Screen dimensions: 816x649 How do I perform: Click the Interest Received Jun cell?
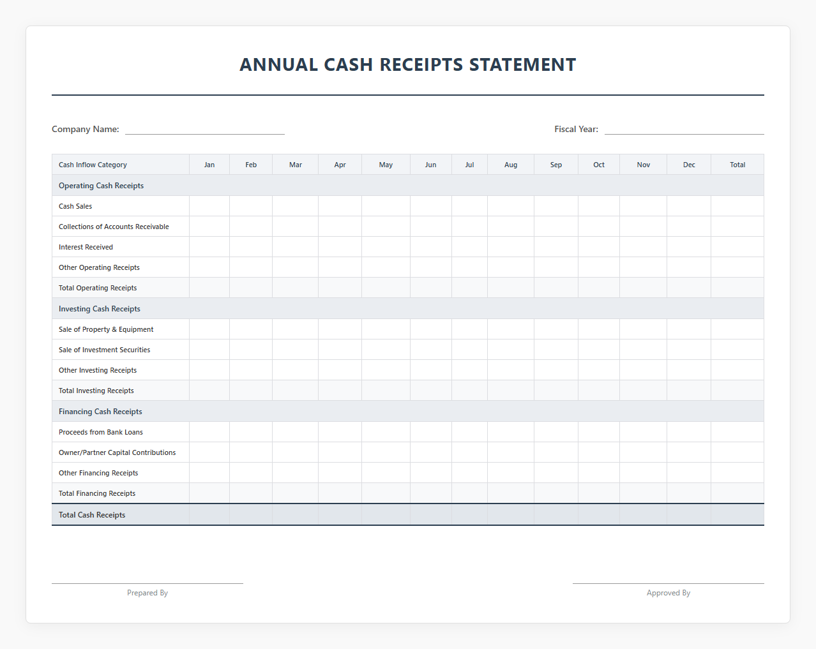[431, 247]
